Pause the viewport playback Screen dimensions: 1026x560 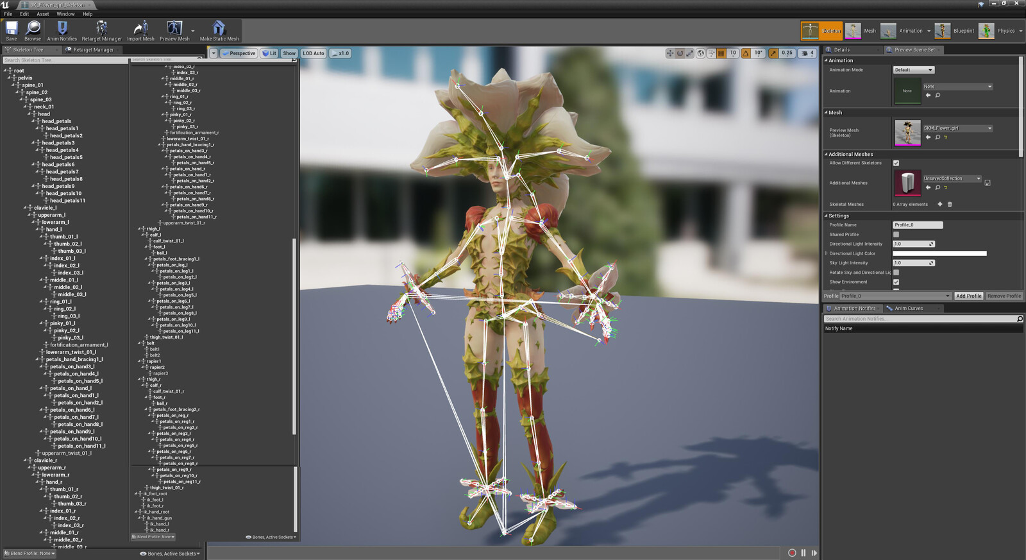803,552
